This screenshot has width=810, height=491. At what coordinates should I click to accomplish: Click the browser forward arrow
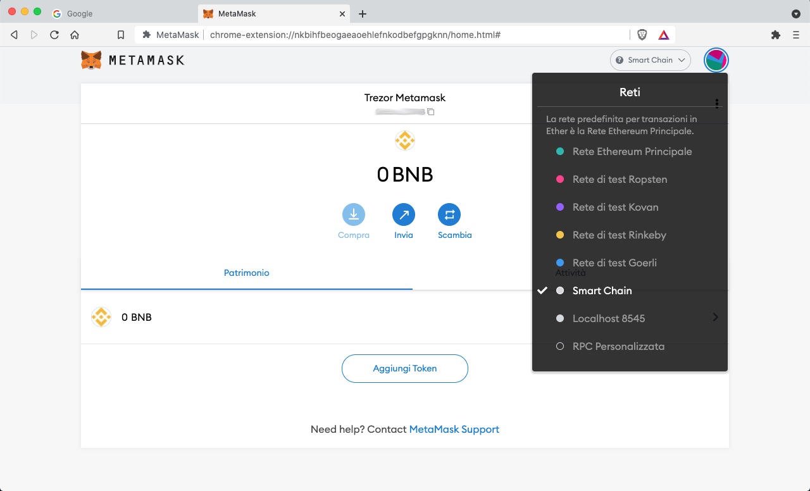[34, 35]
